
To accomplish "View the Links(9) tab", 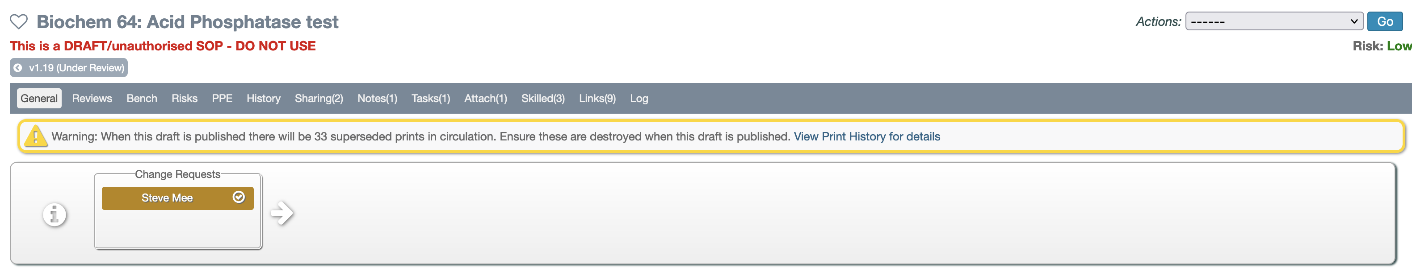I will [x=597, y=99].
